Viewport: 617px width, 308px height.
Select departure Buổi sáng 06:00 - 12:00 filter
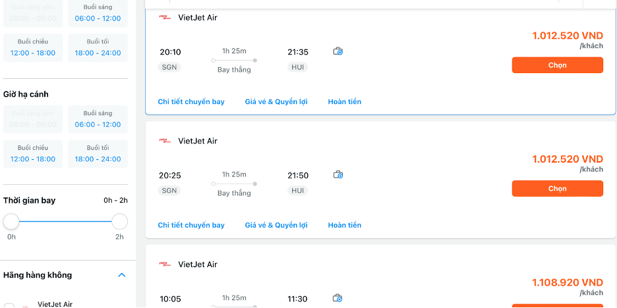coord(98,13)
